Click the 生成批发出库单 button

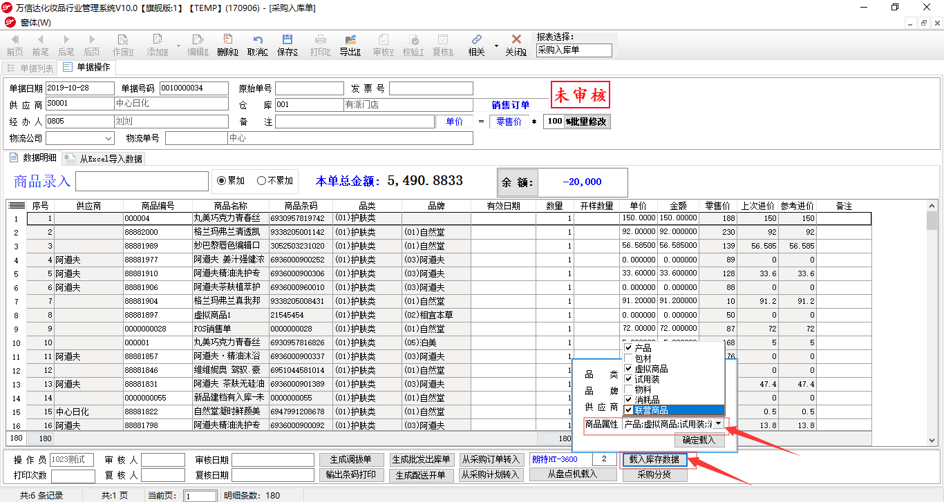pos(422,460)
